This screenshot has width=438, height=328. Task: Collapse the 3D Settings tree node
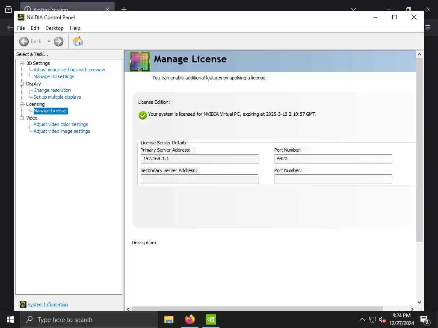[21, 63]
